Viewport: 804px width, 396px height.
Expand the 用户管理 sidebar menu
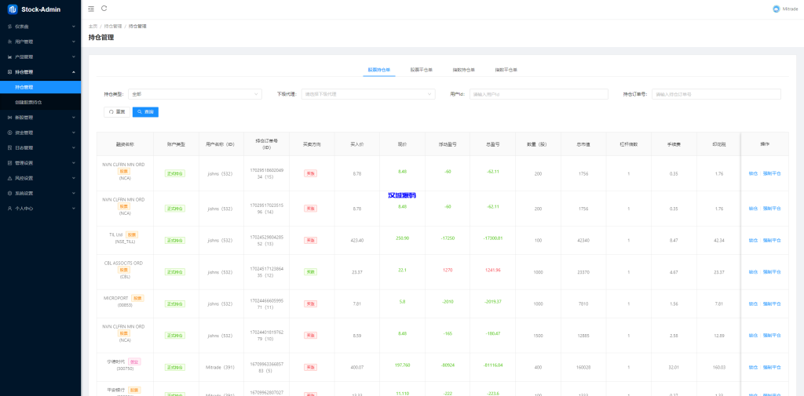pos(40,42)
